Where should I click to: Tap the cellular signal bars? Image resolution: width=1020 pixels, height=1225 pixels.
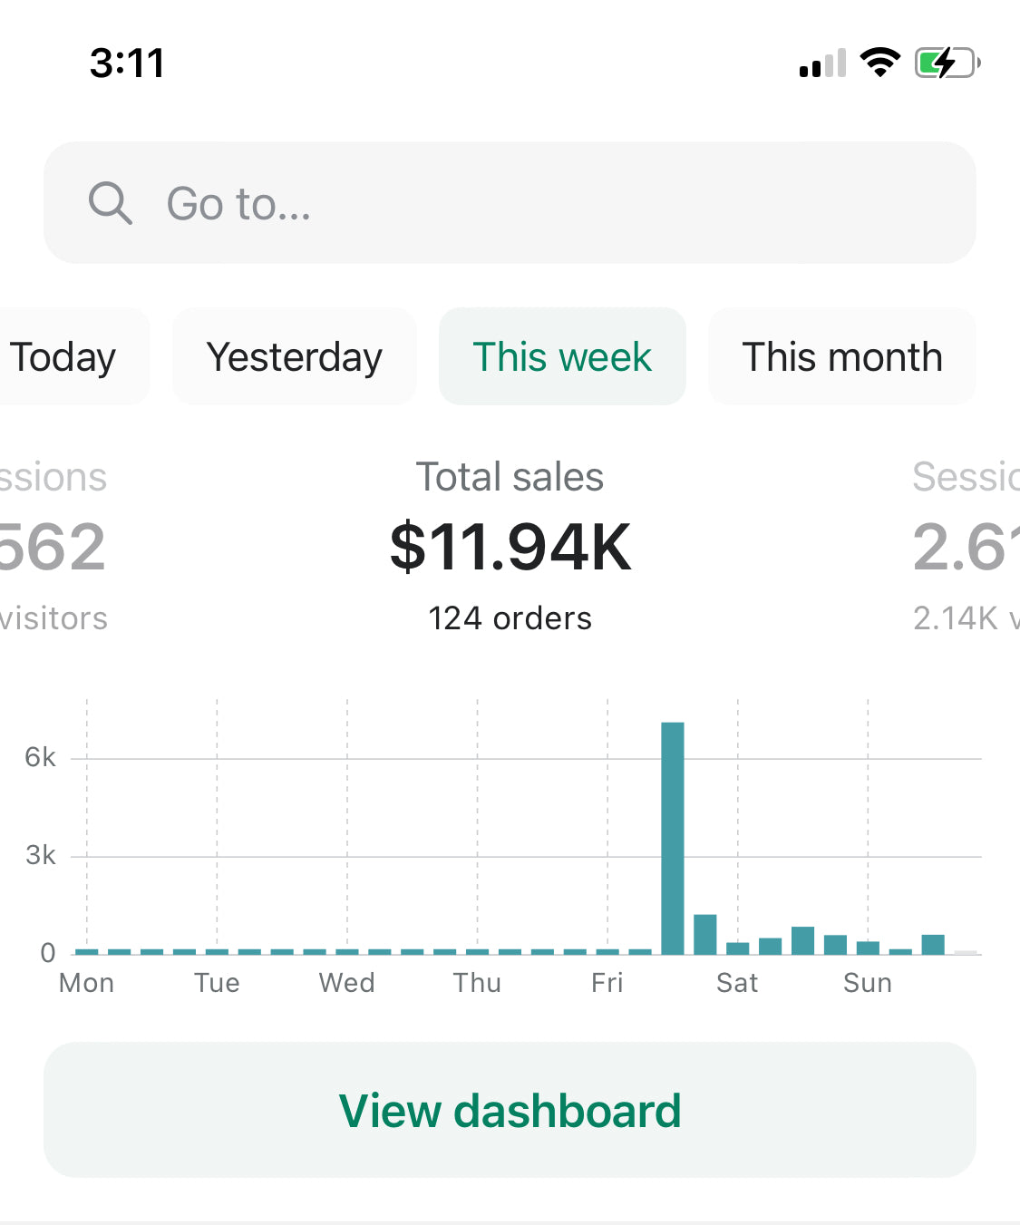[x=822, y=64]
